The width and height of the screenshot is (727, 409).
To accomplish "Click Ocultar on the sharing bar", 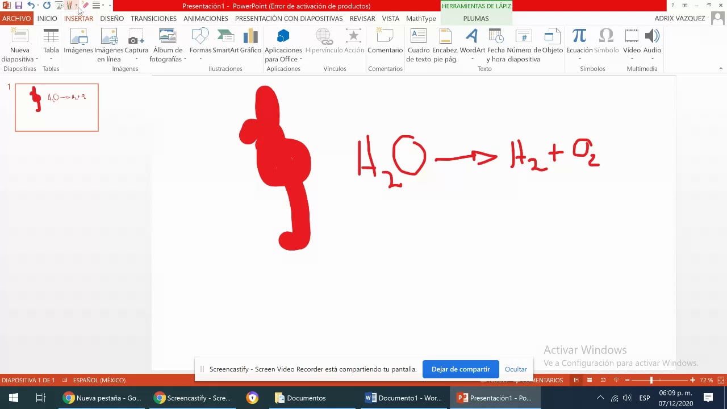I will [x=516, y=369].
